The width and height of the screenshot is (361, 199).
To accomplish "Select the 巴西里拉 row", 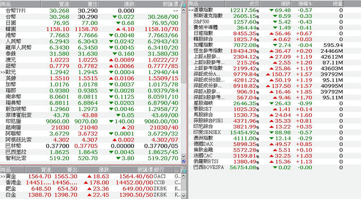I will click(90, 152).
